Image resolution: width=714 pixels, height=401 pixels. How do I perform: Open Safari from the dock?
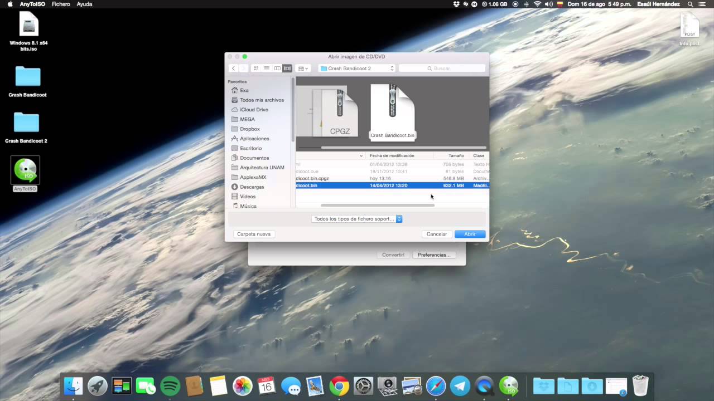click(x=436, y=386)
